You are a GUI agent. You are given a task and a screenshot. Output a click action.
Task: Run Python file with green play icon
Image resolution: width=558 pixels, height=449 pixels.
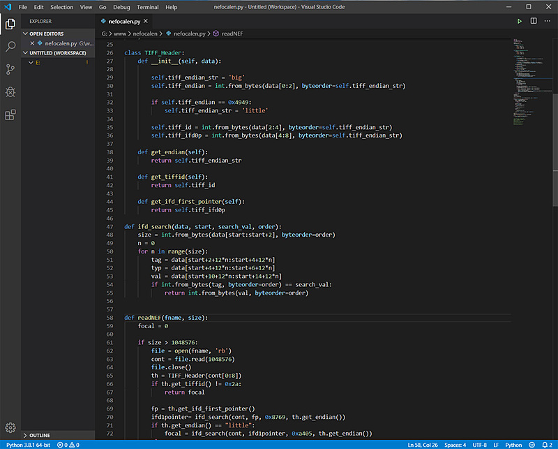[x=520, y=22]
